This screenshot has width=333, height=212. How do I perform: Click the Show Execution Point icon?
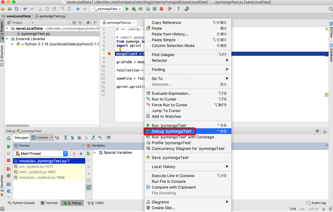point(57,138)
